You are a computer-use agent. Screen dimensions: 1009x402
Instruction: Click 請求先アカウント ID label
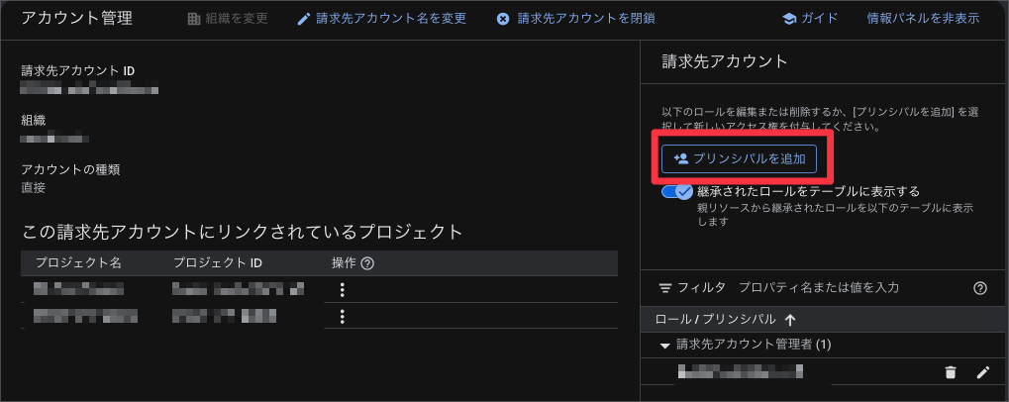[78, 70]
